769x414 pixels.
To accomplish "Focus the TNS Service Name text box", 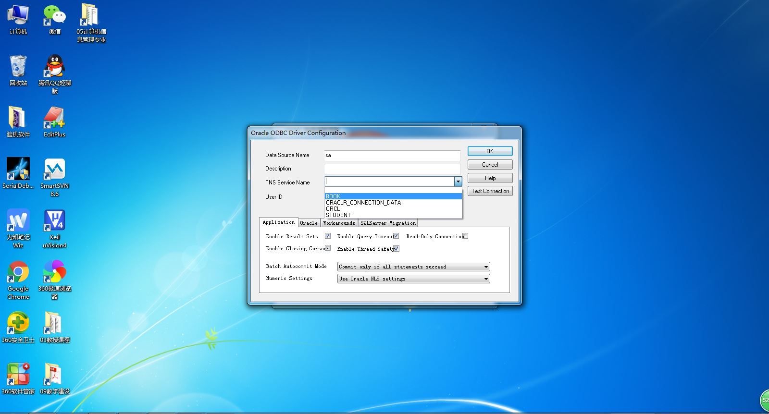I will tap(389, 182).
